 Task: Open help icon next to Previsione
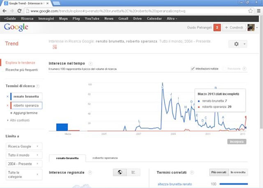[245, 69]
